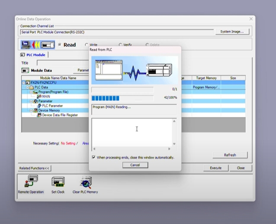Click the Set Clock icon

tap(58, 183)
